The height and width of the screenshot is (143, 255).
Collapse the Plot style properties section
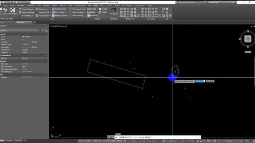(46, 61)
